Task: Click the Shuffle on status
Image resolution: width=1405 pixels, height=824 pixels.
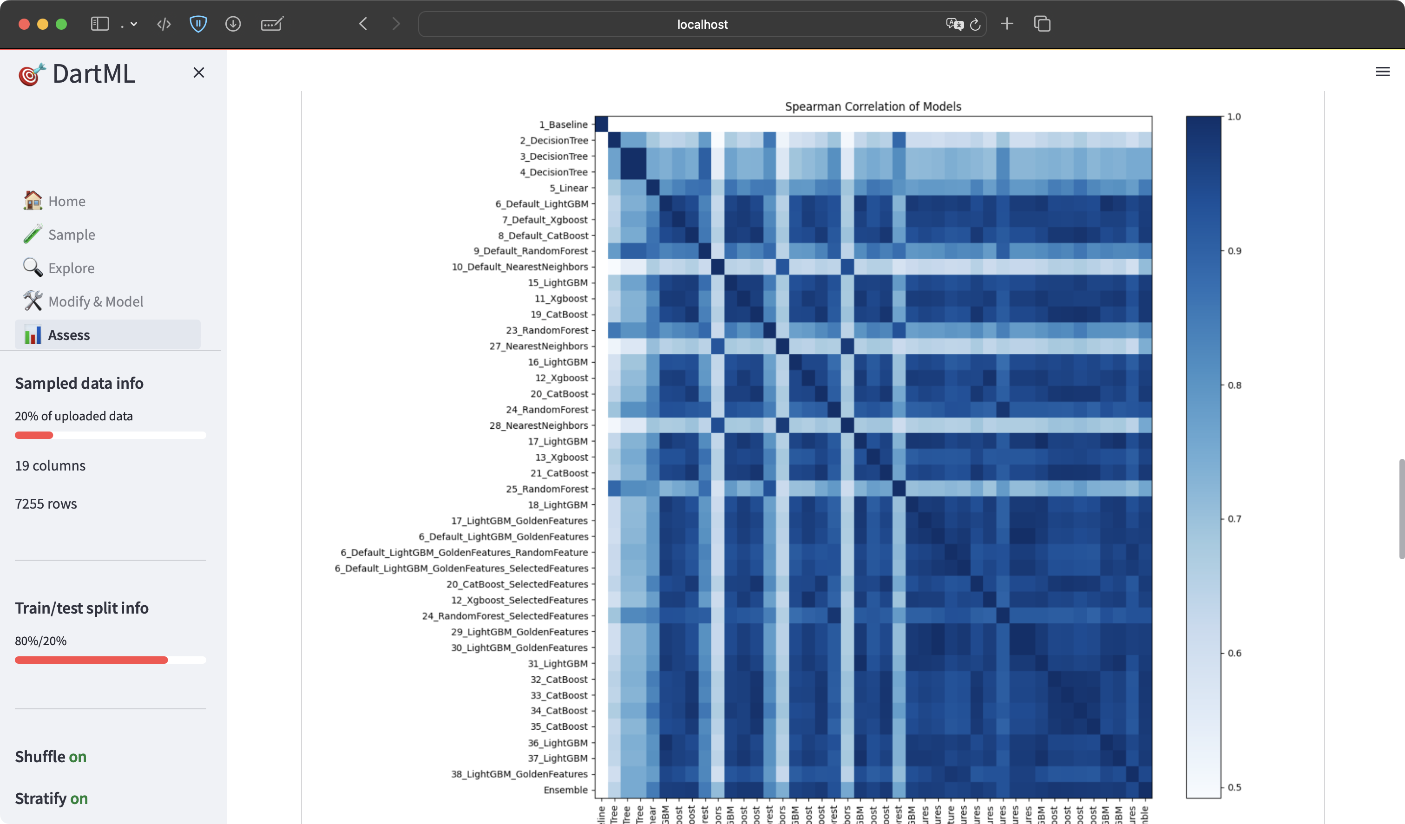Action: click(51, 757)
